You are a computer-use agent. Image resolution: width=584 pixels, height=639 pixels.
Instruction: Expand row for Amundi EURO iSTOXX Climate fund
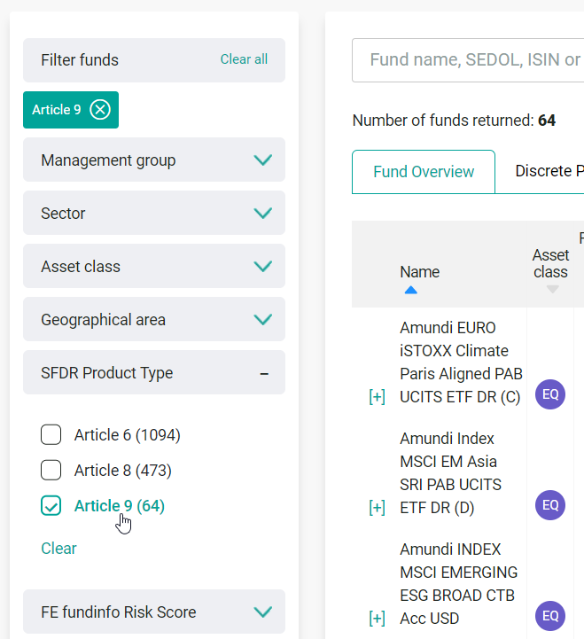(x=377, y=397)
